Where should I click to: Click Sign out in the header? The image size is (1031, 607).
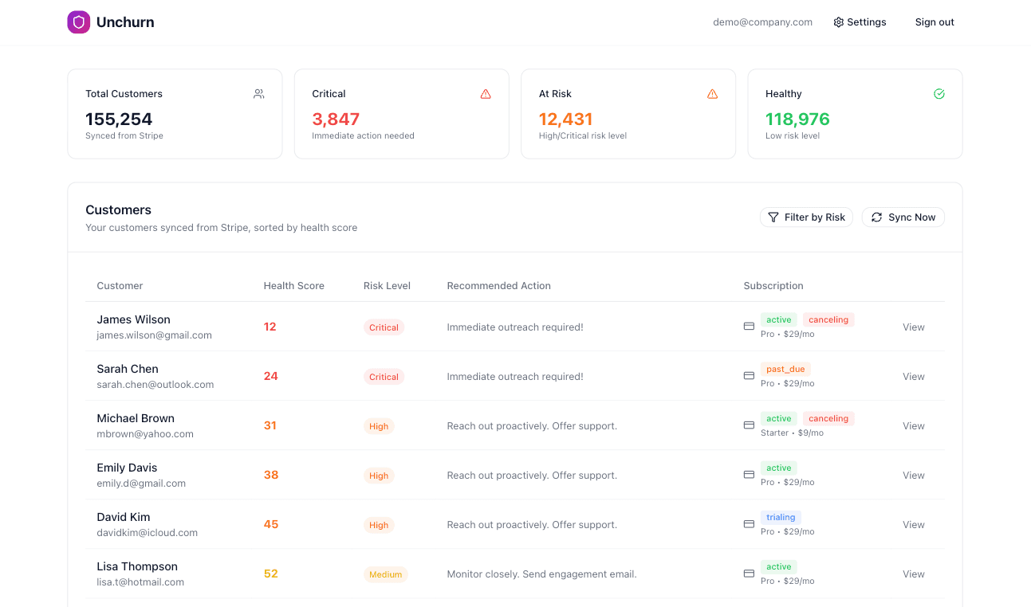pyautogui.click(x=934, y=22)
